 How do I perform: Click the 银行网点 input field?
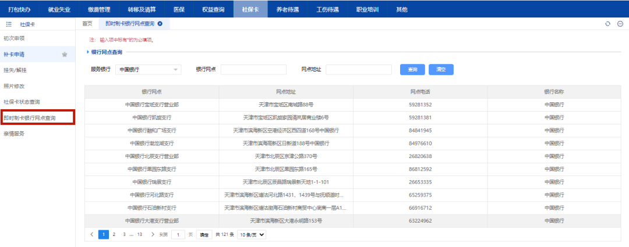tap(253, 70)
